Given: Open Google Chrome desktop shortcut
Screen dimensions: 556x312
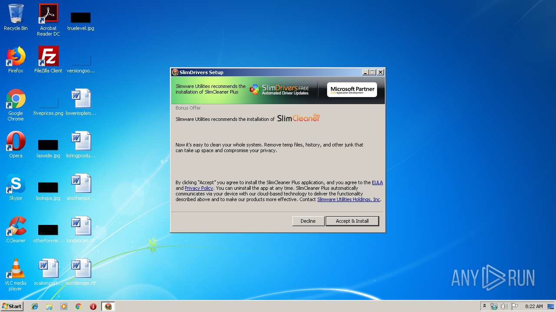Looking at the screenshot, I should (16, 105).
